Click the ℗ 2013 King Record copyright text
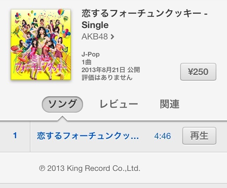The image size is (227, 188). coord(90,168)
